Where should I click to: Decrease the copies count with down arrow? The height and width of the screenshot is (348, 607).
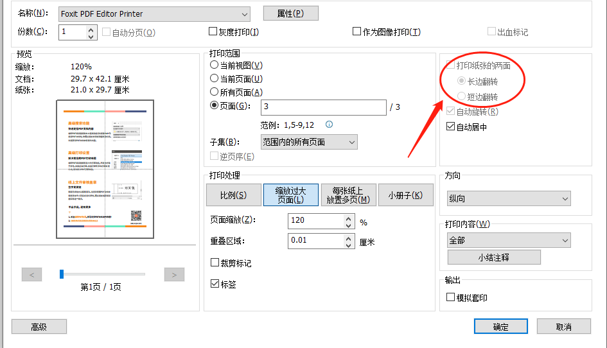(x=91, y=36)
